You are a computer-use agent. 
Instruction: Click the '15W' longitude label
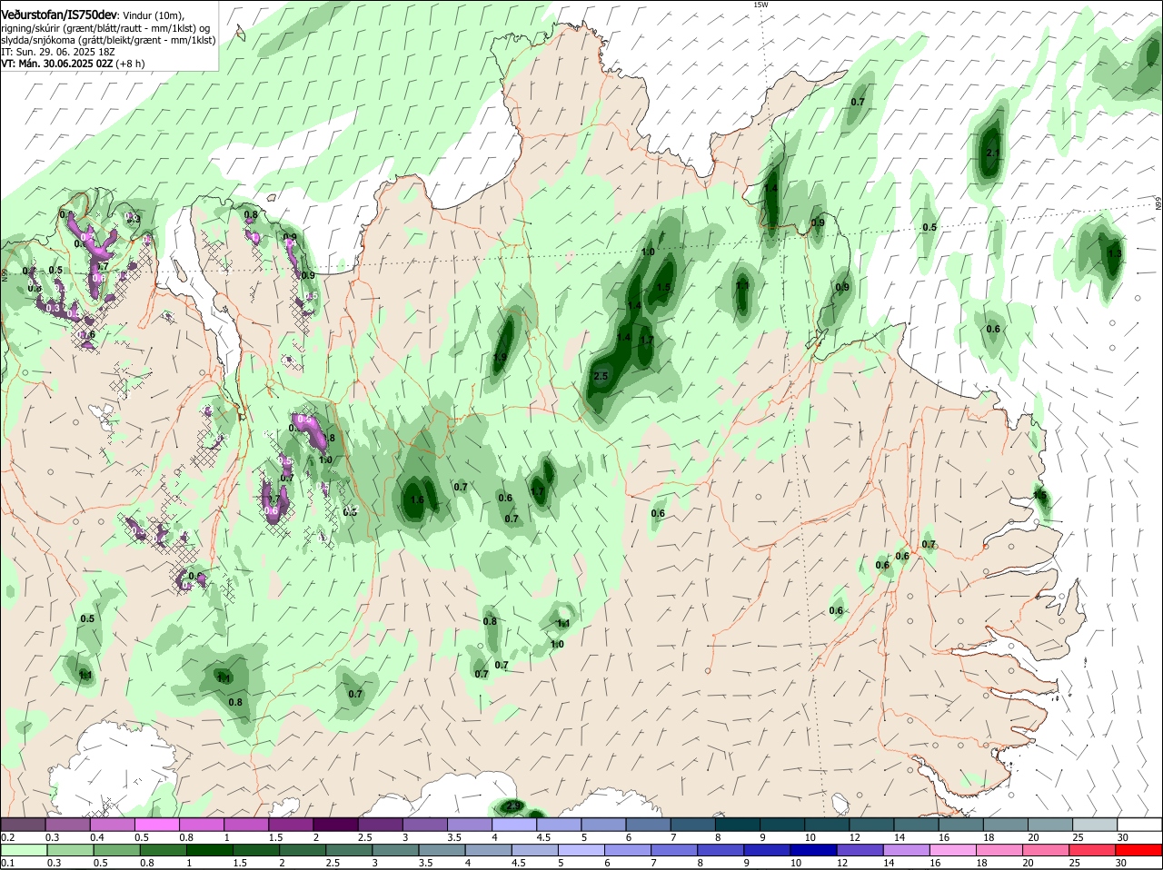click(760, 5)
